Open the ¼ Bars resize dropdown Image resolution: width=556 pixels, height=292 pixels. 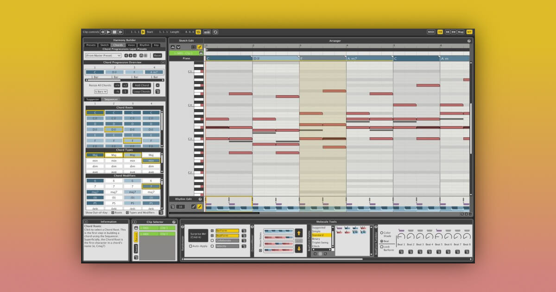[x=101, y=91]
